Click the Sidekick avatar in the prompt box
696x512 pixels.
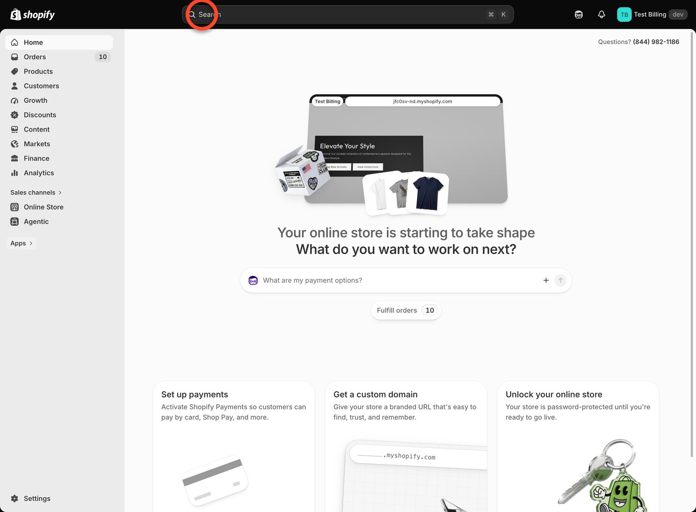click(253, 280)
